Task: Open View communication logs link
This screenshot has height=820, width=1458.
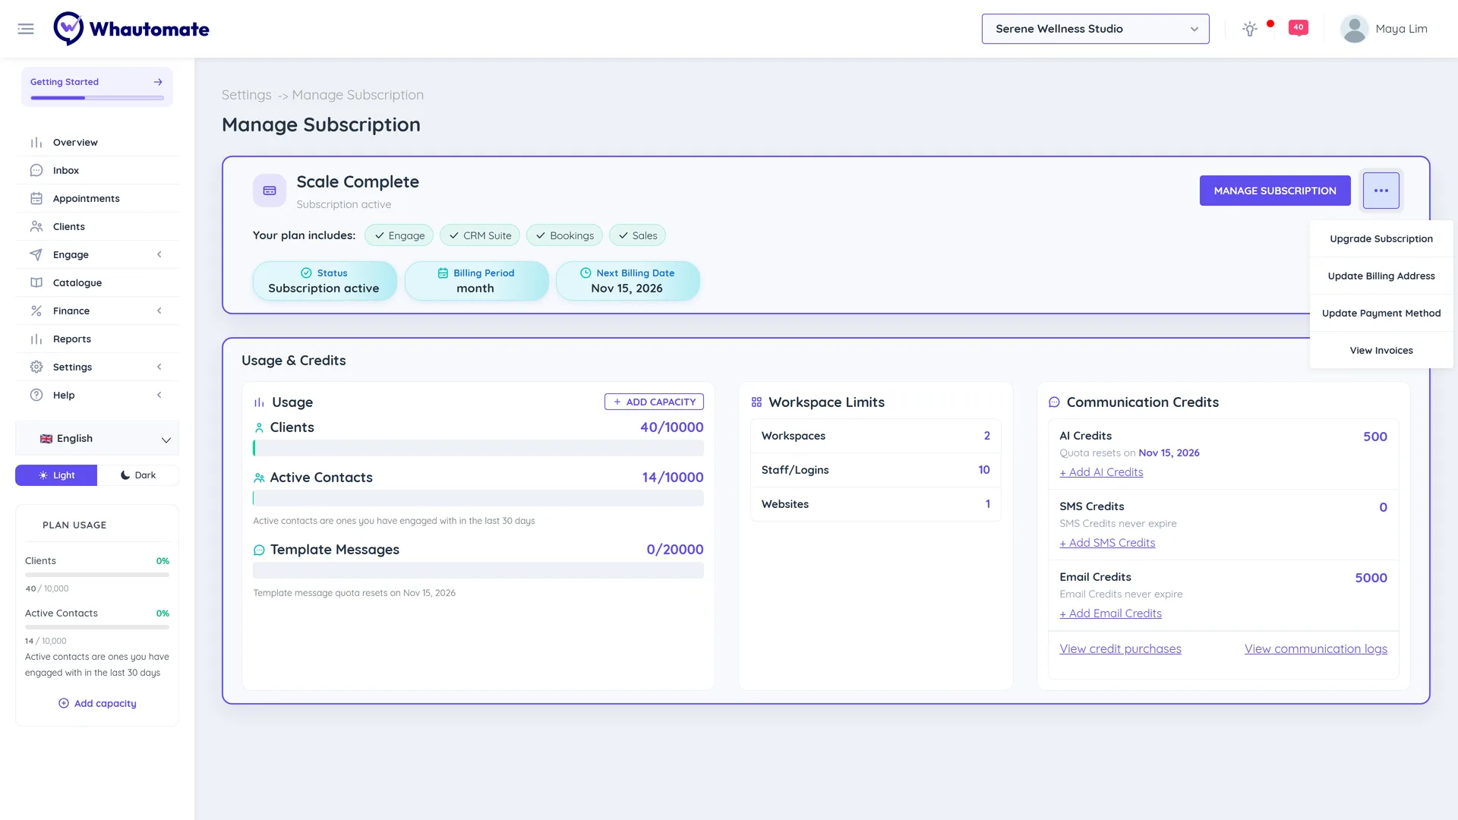Action: pos(1315,649)
